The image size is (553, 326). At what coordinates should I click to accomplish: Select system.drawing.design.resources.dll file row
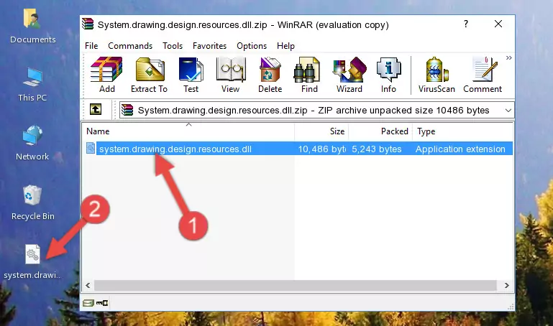pyautogui.click(x=298, y=149)
